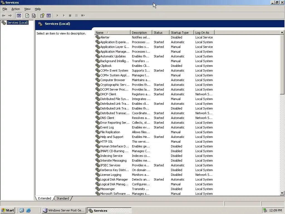Sort by the Log On As column header
The width and height of the screenshot is (285, 214).
(204, 33)
